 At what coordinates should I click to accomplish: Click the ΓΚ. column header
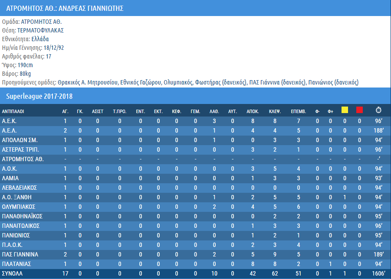click(80, 111)
